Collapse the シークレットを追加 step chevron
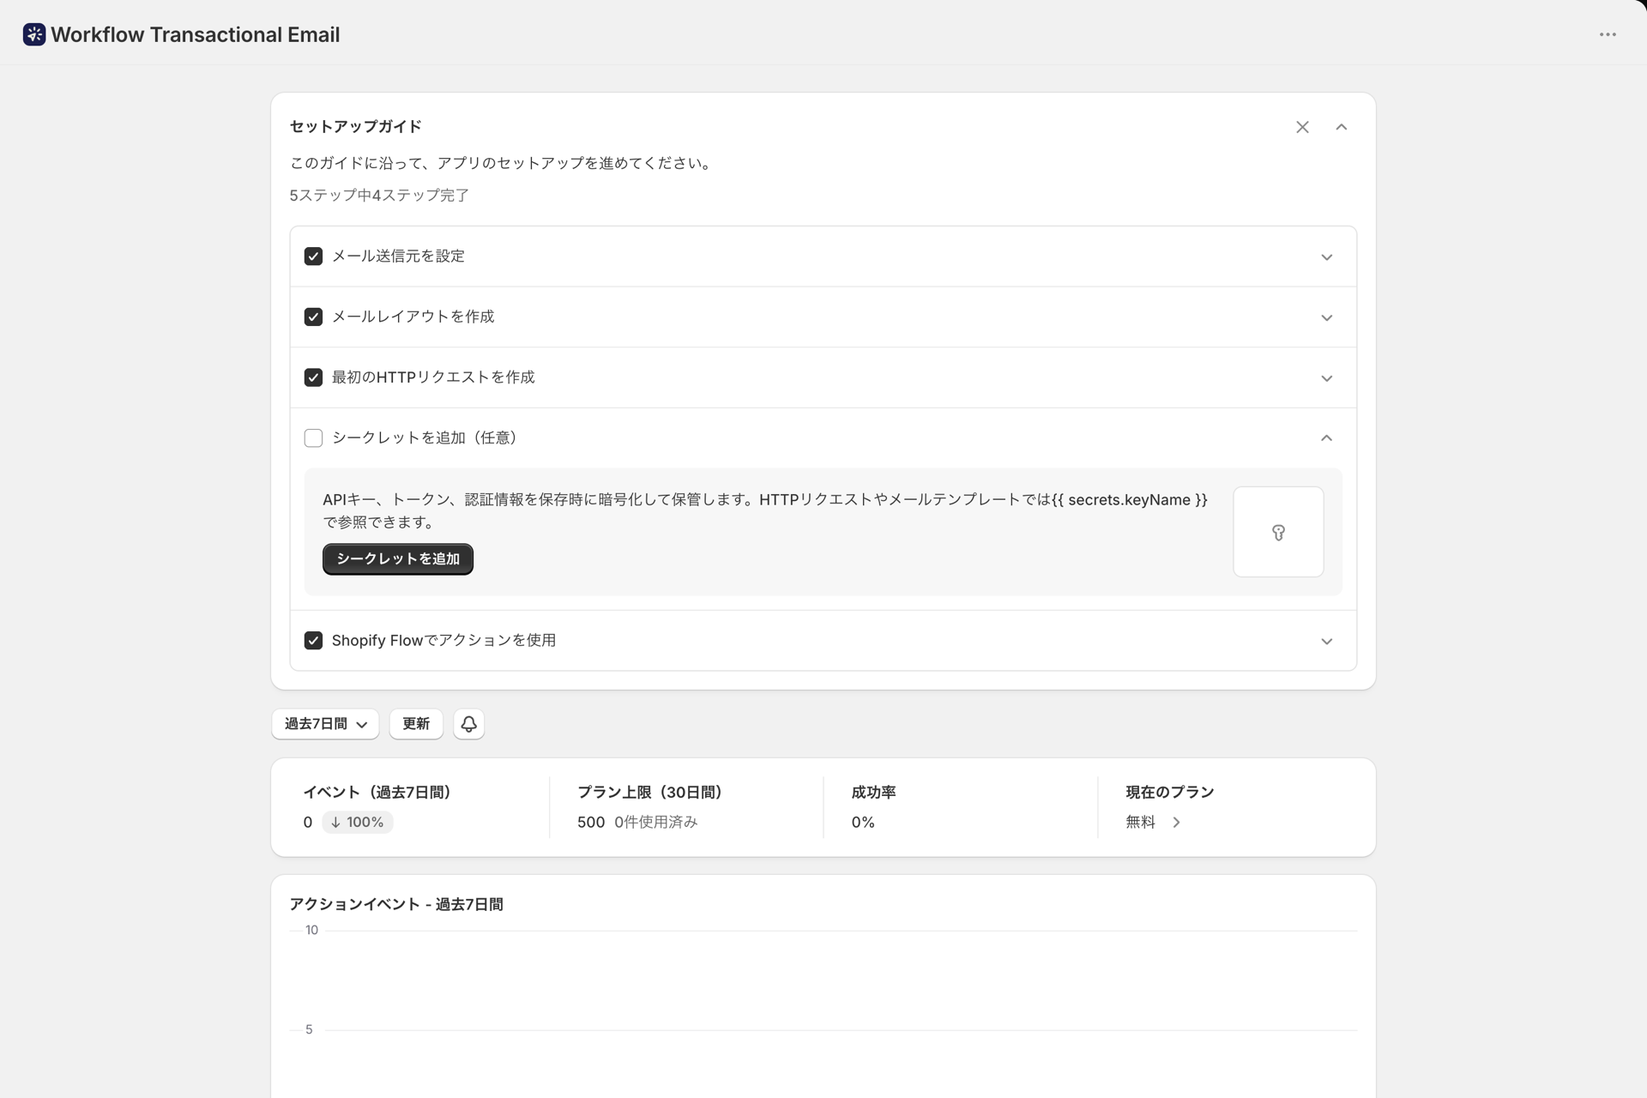 (1326, 438)
